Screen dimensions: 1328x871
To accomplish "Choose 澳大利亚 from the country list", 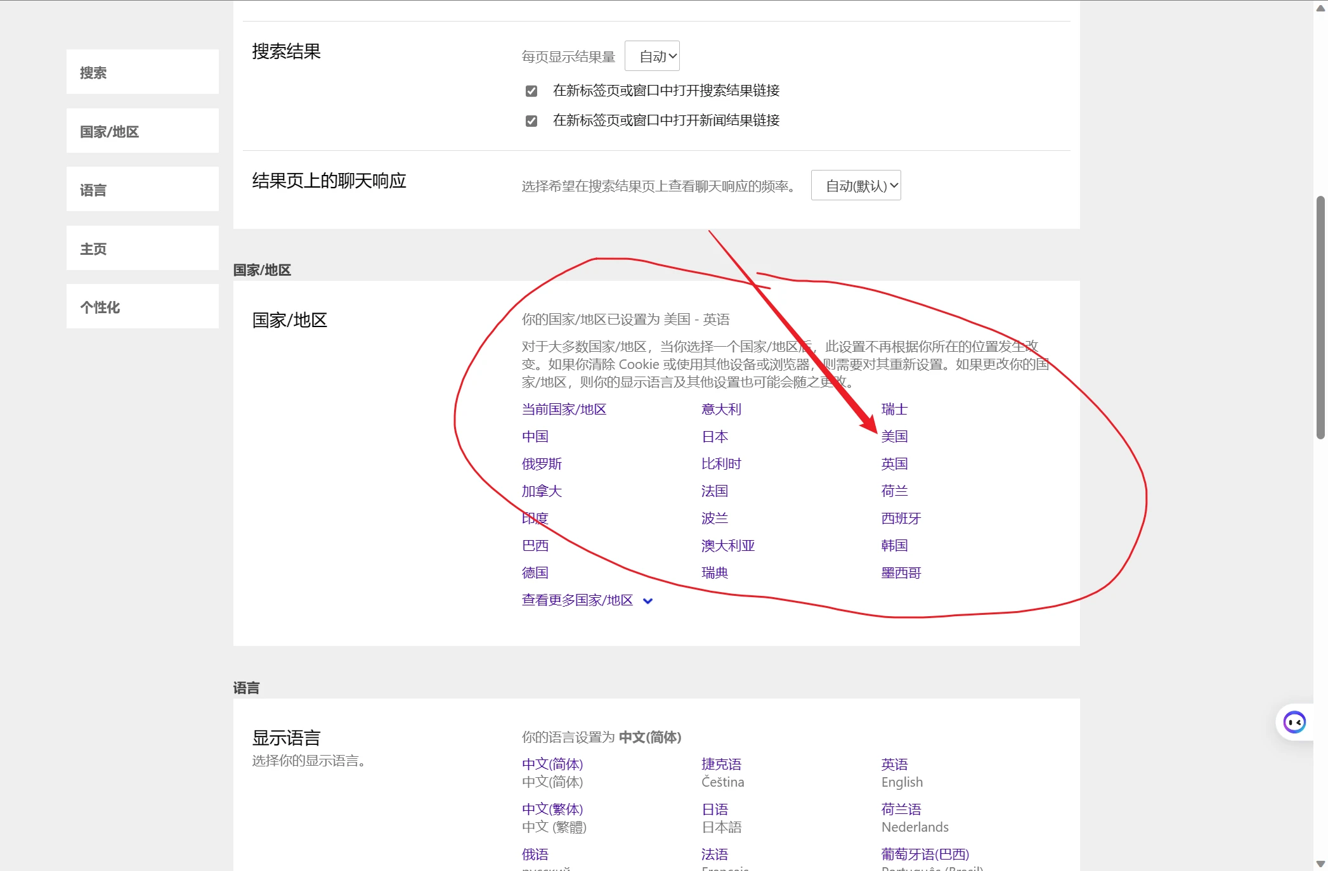I will (728, 546).
